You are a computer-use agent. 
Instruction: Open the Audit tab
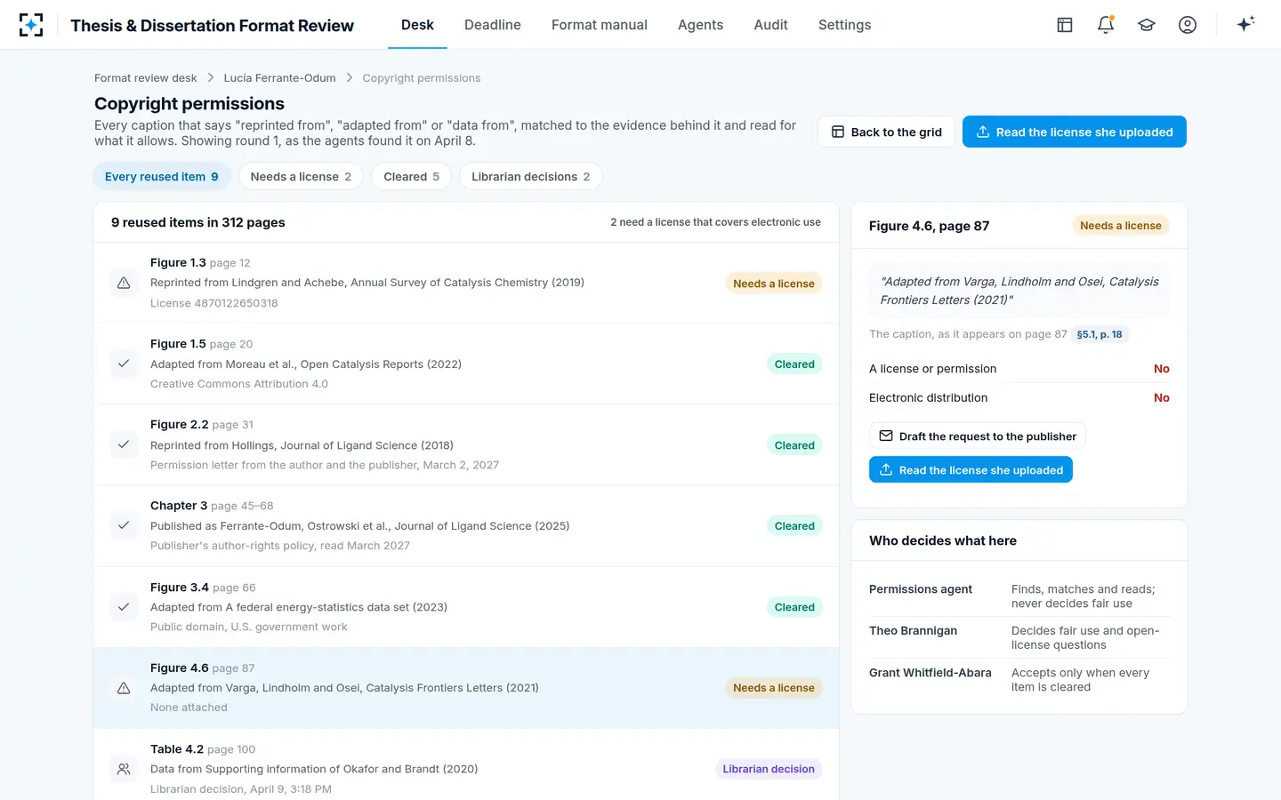(771, 25)
